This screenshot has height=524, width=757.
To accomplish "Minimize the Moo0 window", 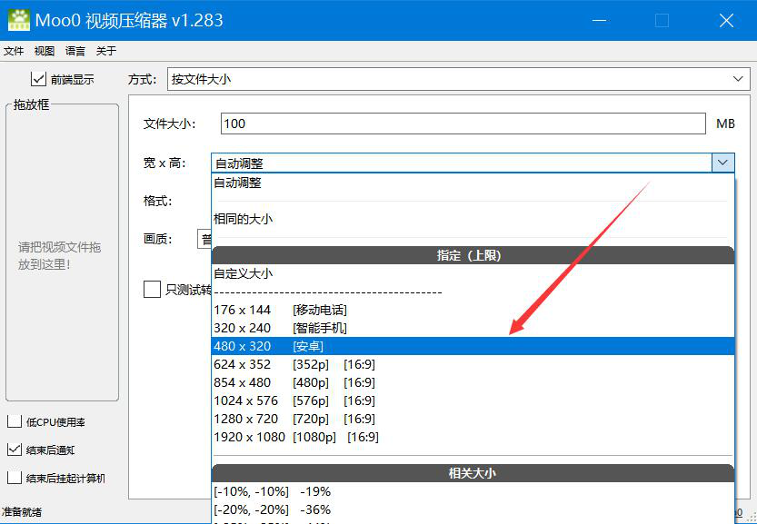I will click(599, 20).
